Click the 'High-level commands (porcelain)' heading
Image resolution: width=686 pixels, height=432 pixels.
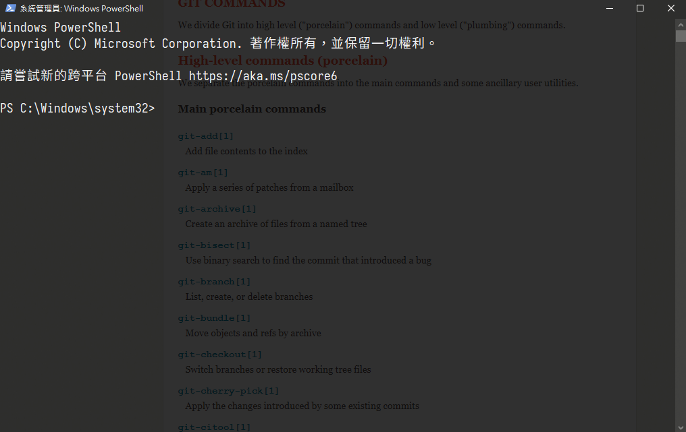[283, 61]
